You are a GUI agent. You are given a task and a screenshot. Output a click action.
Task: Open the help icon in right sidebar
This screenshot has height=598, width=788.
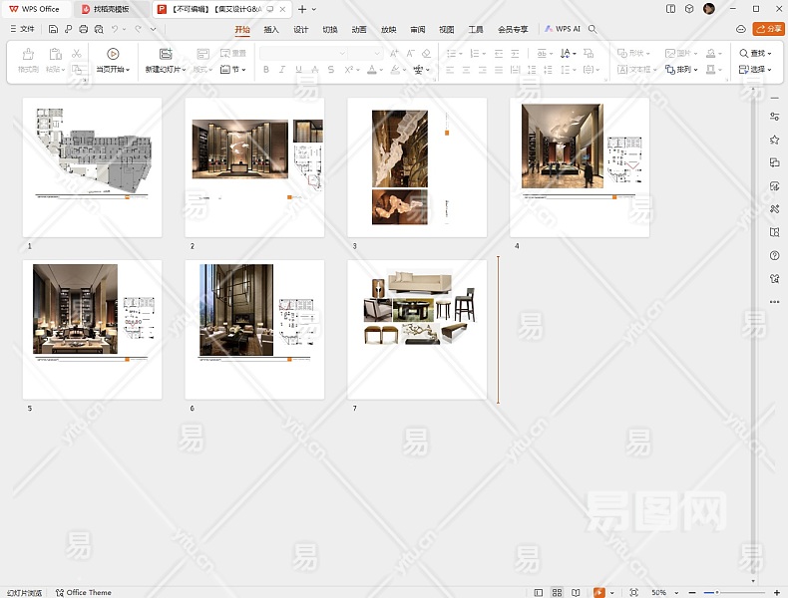[774, 256]
